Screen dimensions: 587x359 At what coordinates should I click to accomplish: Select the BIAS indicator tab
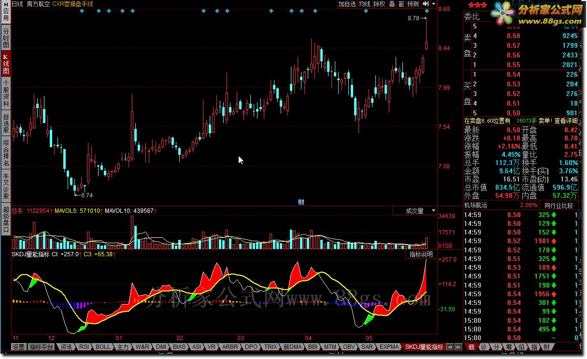(x=179, y=347)
